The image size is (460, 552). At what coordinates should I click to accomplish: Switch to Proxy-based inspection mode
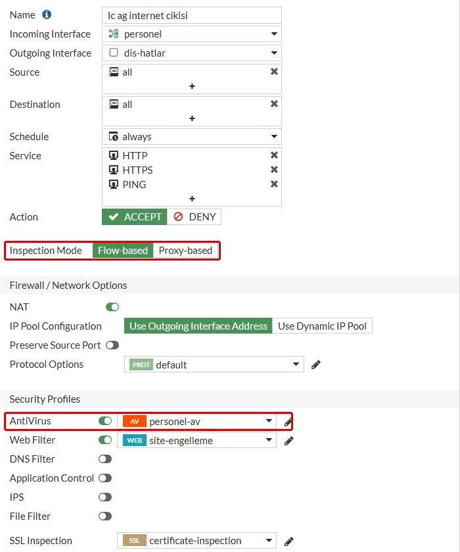[x=185, y=250]
